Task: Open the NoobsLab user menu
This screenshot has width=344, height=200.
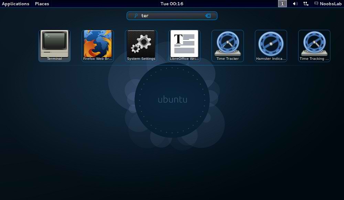Action: (x=328, y=4)
